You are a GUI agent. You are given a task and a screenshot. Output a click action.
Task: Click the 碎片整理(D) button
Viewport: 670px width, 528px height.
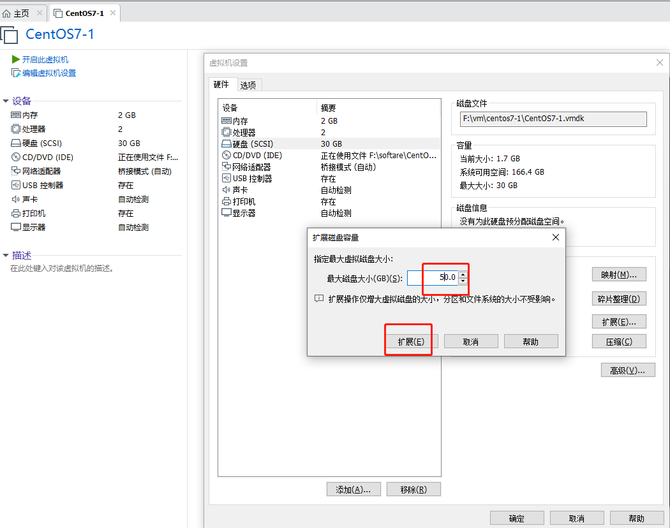point(619,299)
